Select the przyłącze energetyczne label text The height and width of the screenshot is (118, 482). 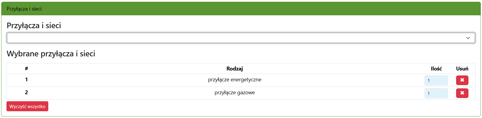click(x=234, y=80)
